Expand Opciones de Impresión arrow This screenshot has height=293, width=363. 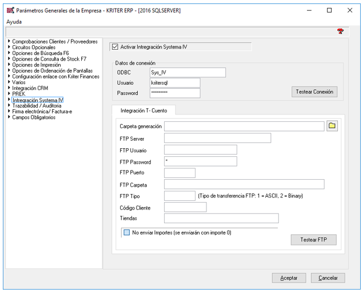click(x=9, y=64)
